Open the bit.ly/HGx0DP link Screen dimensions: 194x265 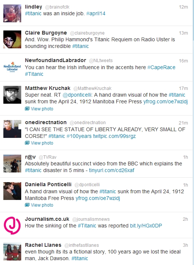coord(146,226)
